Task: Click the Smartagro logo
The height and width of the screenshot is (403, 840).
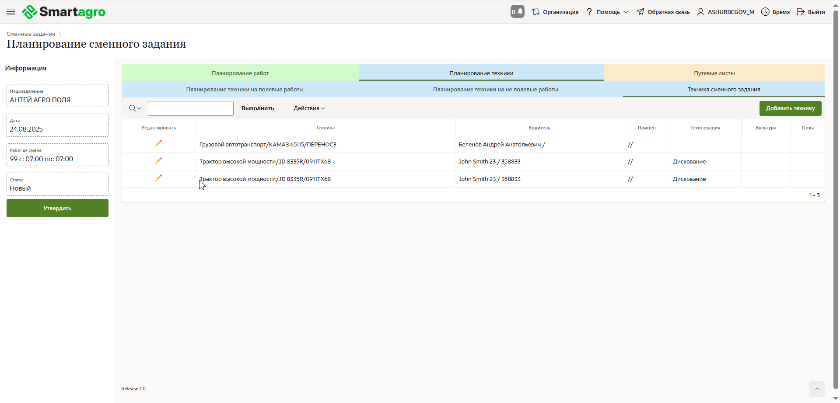Action: click(64, 12)
